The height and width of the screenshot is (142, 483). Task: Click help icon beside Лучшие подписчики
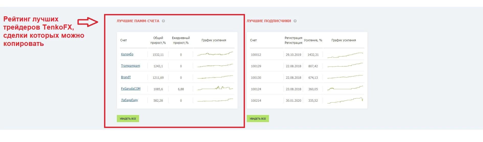(x=295, y=21)
